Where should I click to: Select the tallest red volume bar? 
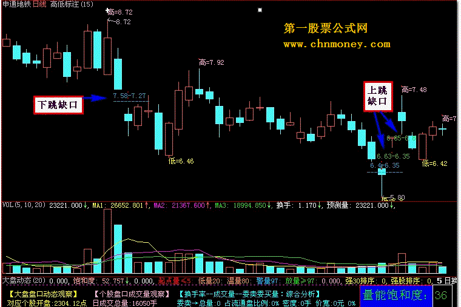click(x=107, y=241)
